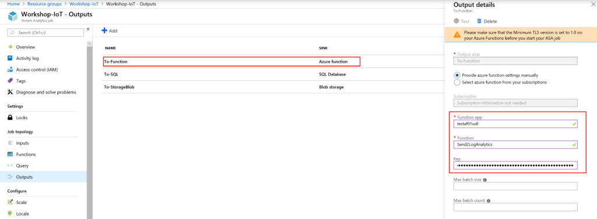Click the Function app field testaf01xx8
The image size is (597, 219).
(x=515, y=124)
